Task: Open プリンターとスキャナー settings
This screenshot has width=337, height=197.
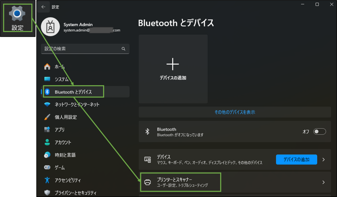Action: click(x=235, y=182)
